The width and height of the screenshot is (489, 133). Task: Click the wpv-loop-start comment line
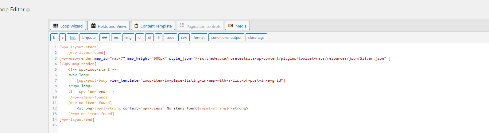[x=93, y=69]
